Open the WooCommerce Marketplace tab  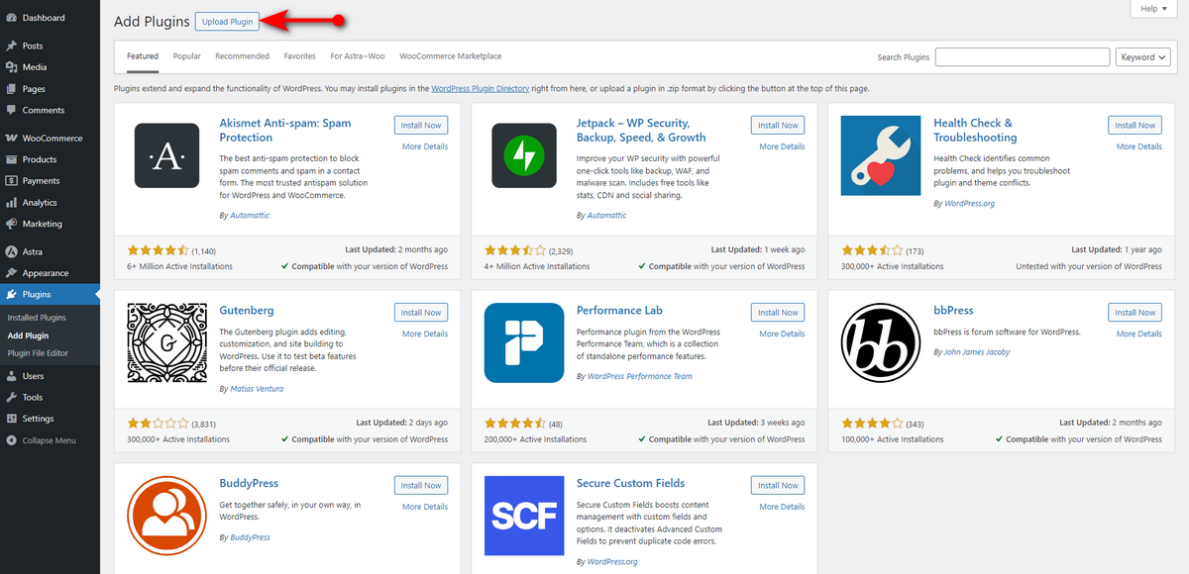tap(451, 56)
